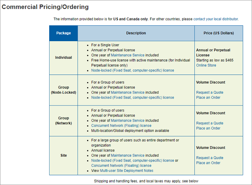Click Maintenance Service link in Individual row
Viewport: 252px width, 185px height.
coord(128,55)
